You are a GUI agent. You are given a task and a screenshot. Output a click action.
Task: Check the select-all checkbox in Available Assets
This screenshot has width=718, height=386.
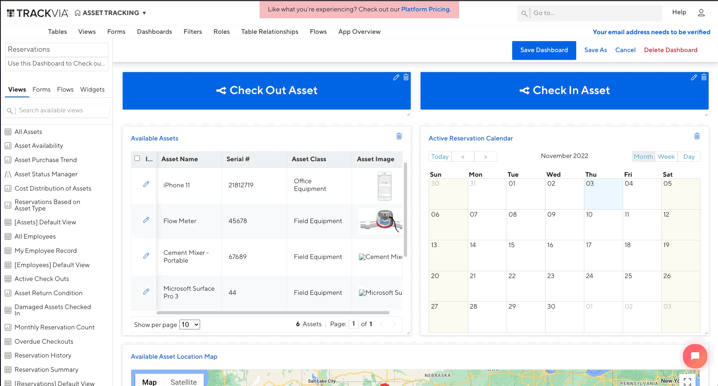pos(137,158)
